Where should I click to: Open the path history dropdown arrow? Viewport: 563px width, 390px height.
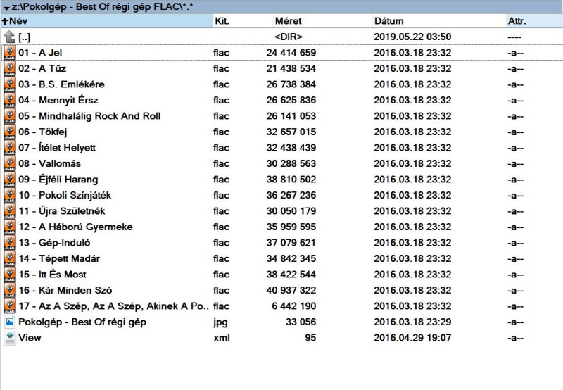[6, 8]
